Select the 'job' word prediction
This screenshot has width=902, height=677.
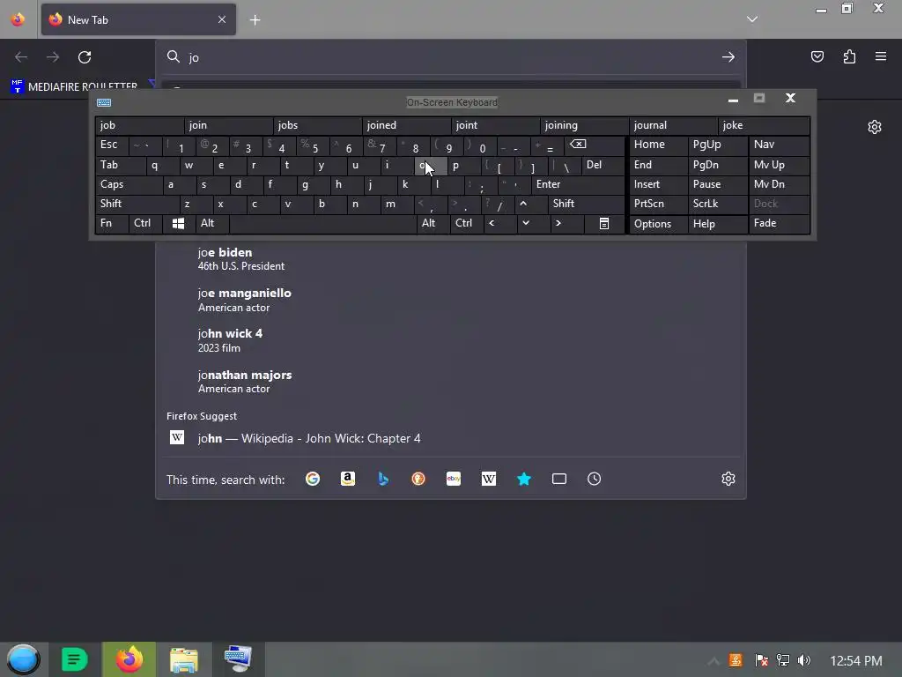[140, 125]
